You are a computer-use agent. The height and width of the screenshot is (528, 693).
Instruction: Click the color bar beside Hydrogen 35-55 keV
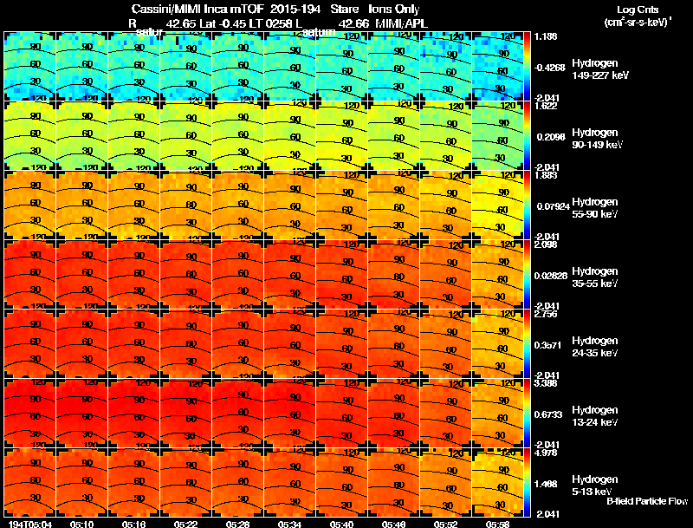[x=527, y=275]
